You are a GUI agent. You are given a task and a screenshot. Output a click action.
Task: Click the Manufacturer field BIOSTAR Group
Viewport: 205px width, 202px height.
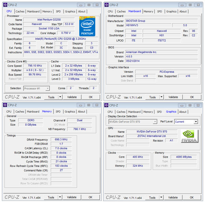pyautogui.click(x=162, y=21)
